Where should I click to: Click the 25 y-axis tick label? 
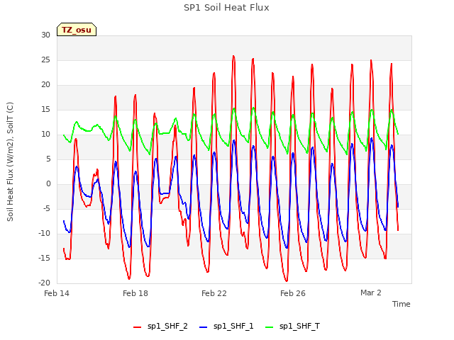(x=45, y=59)
